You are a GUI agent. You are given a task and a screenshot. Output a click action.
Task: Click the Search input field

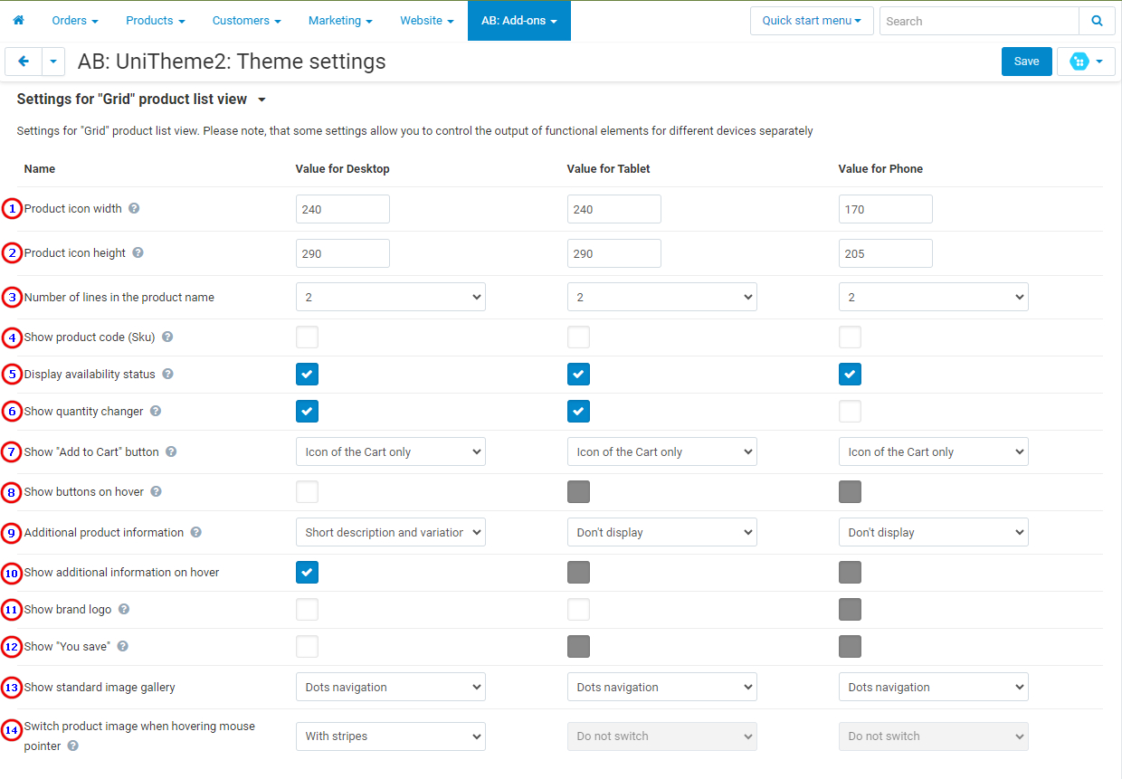coord(979,21)
